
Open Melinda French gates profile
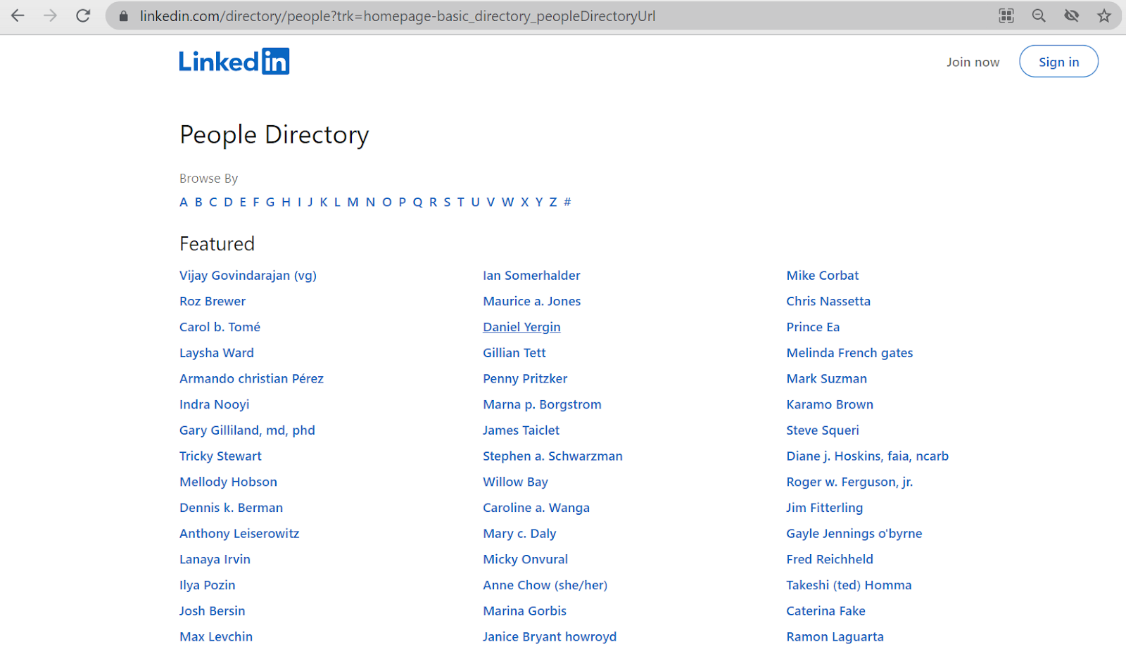point(849,352)
